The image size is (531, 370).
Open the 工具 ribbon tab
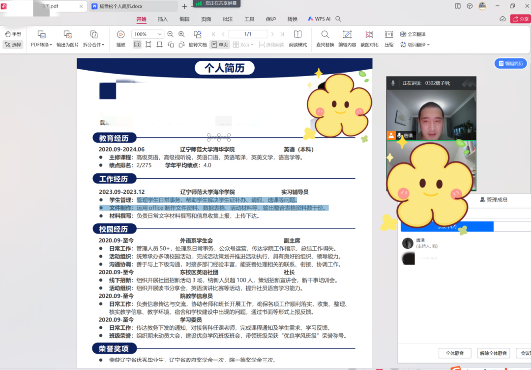point(249,19)
